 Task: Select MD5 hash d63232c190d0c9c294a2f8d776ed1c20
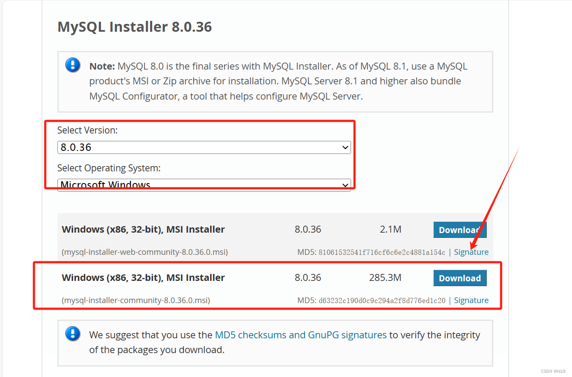pyautogui.click(x=382, y=300)
